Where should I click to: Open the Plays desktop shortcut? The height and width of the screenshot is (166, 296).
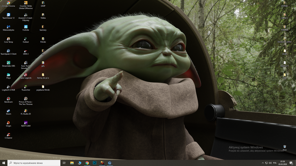[9, 76]
